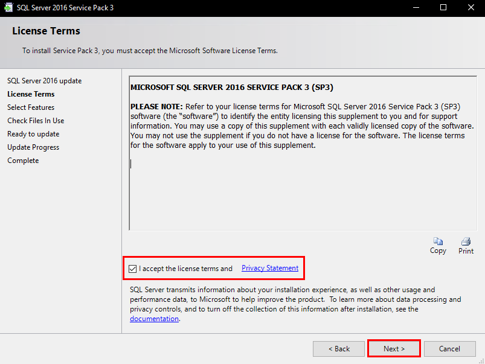
Task: Toggle the accept license terms checkbox
Action: point(132,269)
